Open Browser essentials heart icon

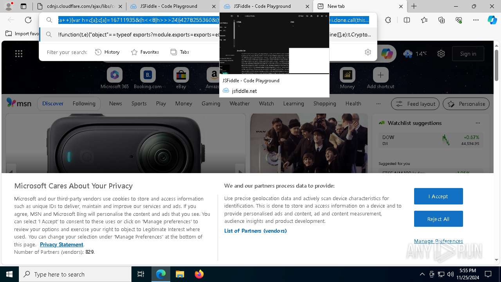point(459,20)
